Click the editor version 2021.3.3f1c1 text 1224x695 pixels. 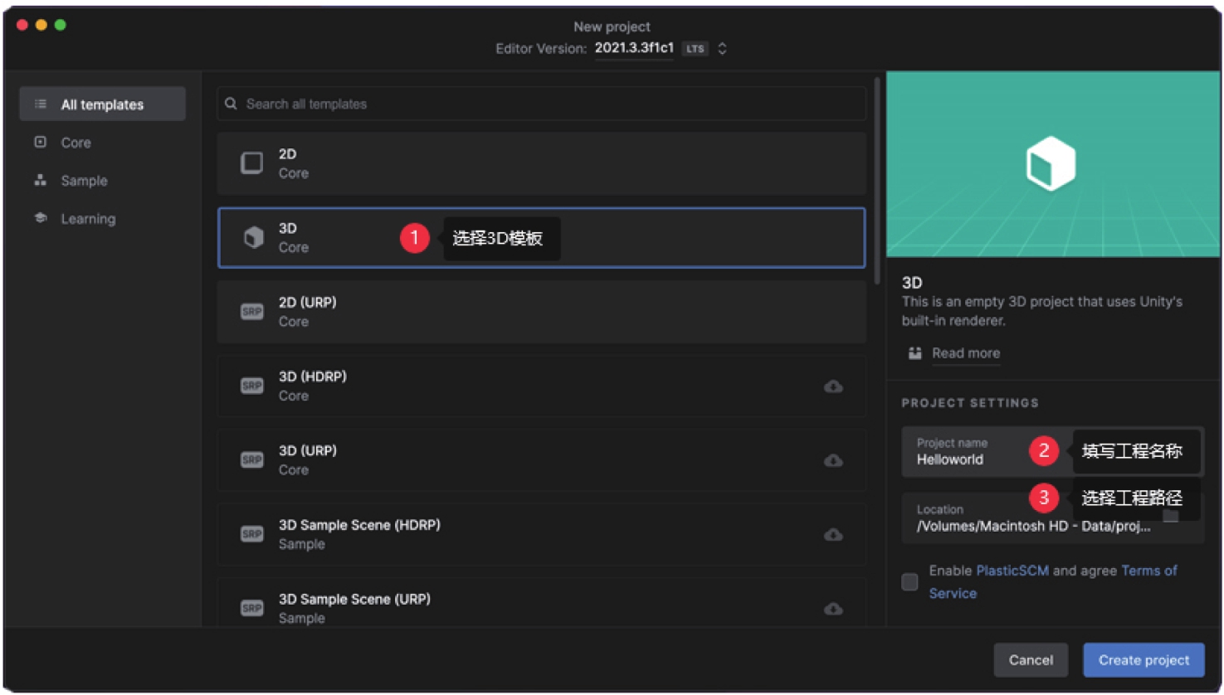click(634, 47)
